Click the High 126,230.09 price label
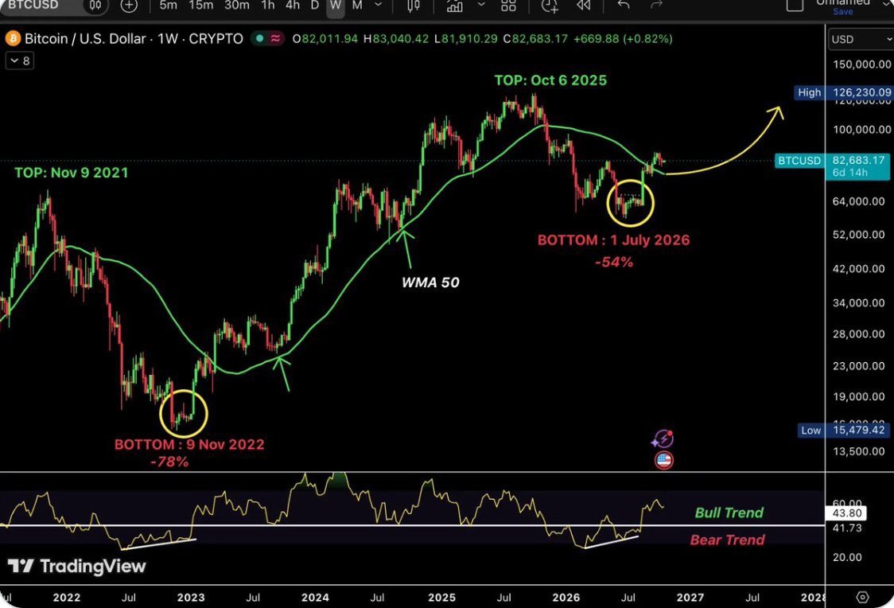 tap(842, 92)
